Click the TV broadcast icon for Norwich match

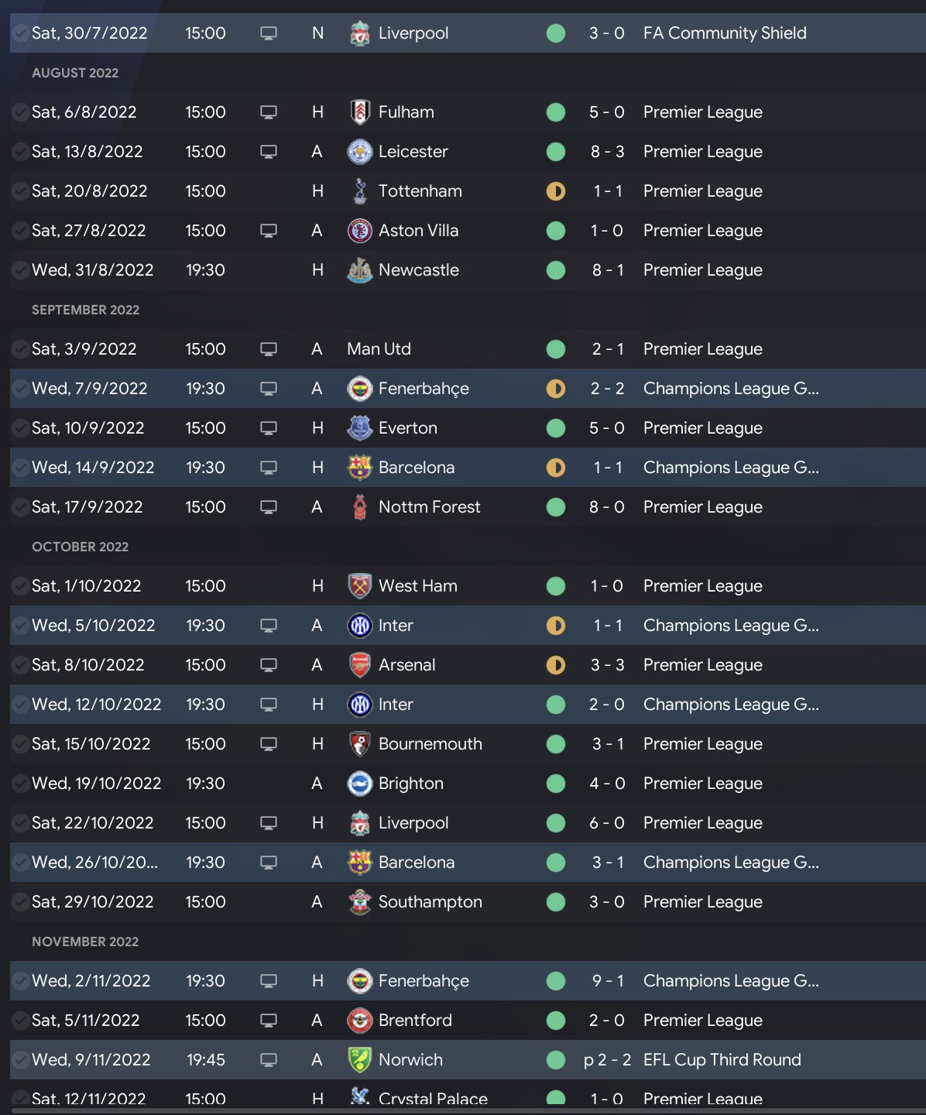click(269, 1060)
